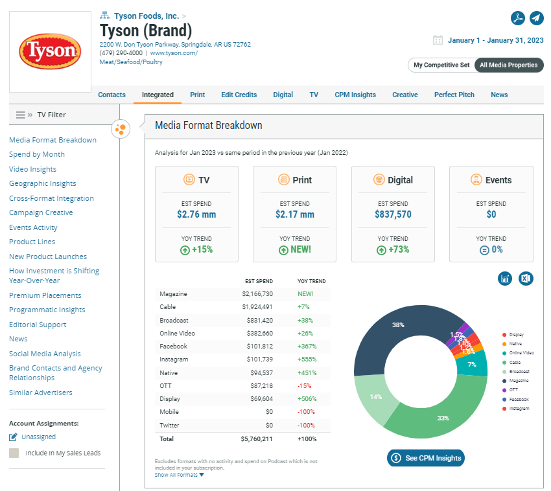The image size is (551, 491).
Task: Open the News tab
Action: [x=499, y=95]
